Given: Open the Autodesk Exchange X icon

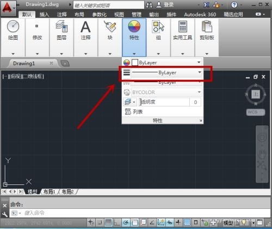Looking at the screenshot, I should pyautogui.click(x=207, y=5).
